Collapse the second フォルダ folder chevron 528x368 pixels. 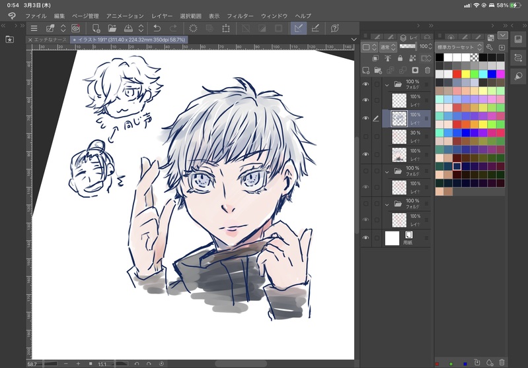[x=387, y=171]
